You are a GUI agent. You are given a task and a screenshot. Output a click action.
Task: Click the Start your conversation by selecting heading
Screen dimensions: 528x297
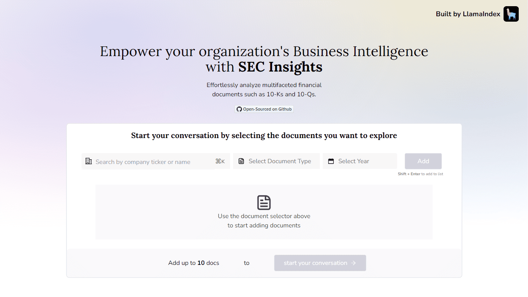264,135
